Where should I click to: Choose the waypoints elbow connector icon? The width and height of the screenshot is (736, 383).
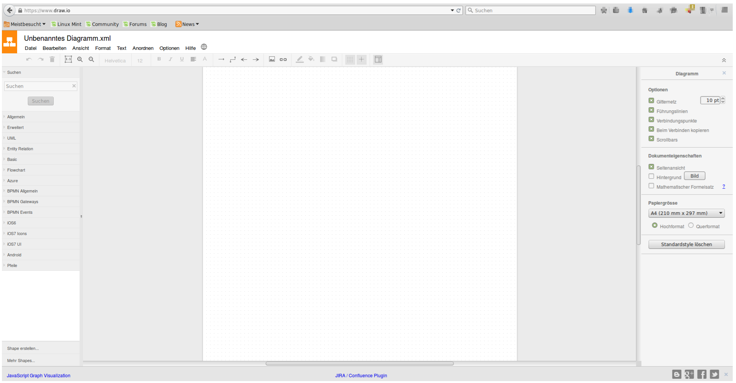[x=233, y=59]
